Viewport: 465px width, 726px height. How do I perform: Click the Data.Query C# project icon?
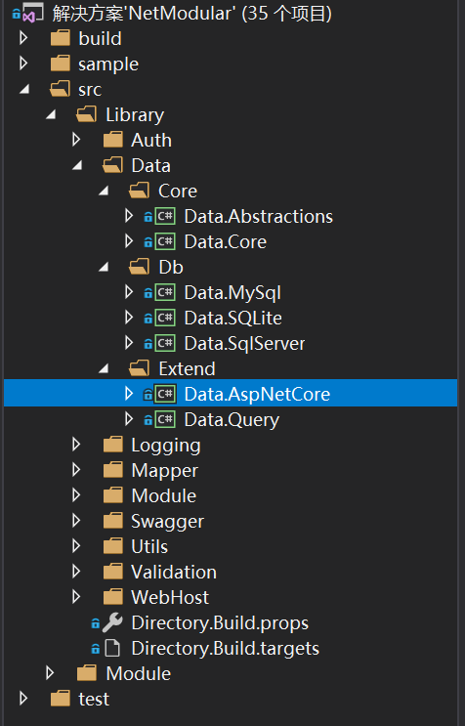(165, 419)
